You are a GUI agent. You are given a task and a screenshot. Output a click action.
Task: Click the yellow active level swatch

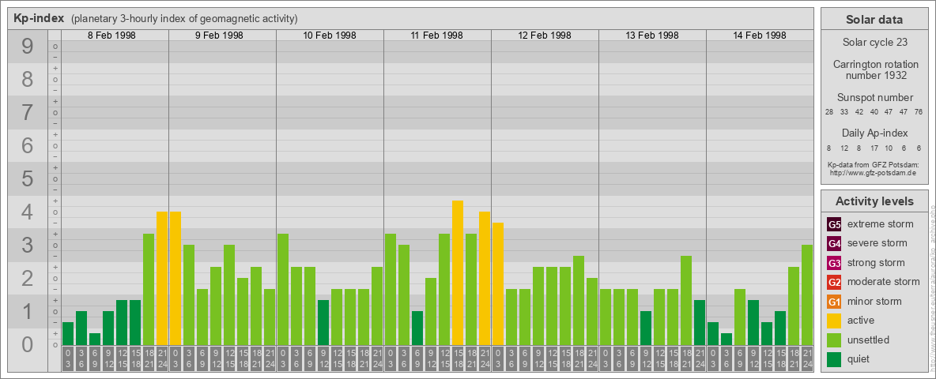[x=834, y=321]
